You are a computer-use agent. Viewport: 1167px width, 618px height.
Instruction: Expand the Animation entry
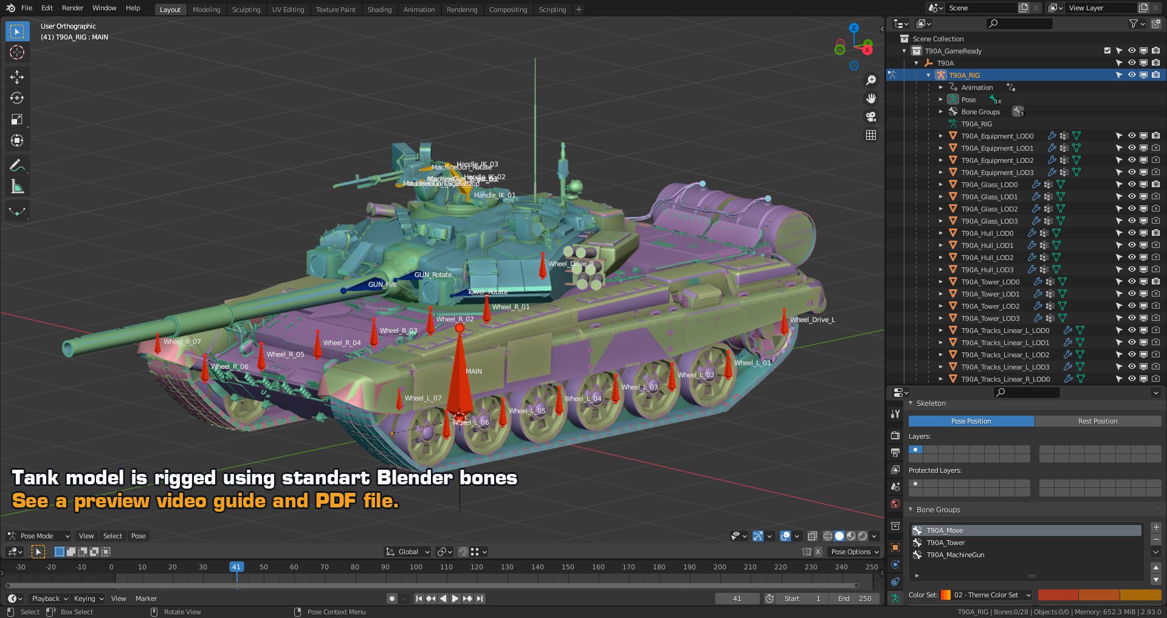(x=941, y=88)
